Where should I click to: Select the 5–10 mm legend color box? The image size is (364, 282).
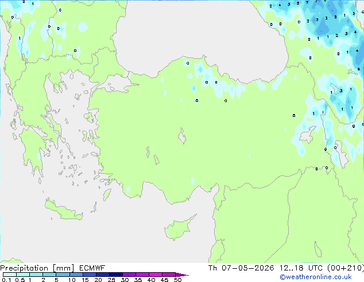[63, 275]
